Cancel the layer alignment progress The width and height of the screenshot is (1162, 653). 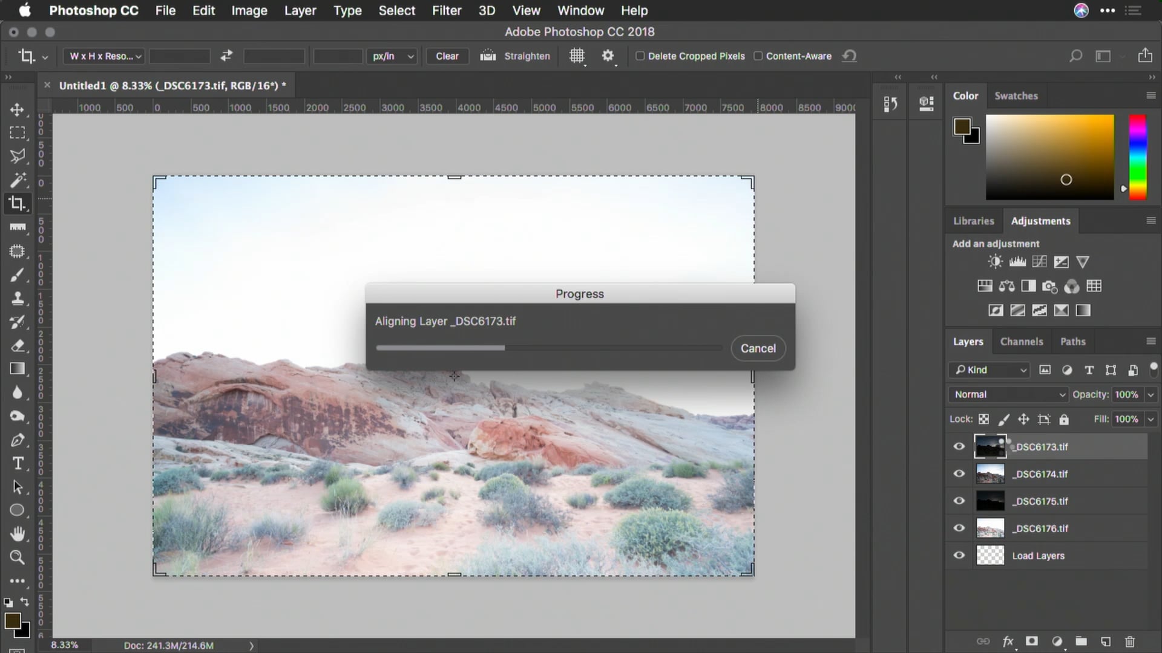pyautogui.click(x=758, y=348)
